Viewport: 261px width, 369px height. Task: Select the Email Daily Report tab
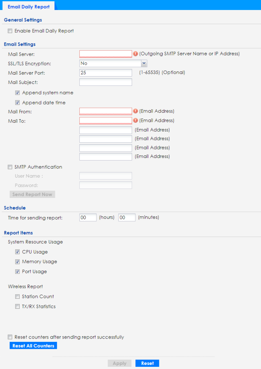click(x=29, y=6)
